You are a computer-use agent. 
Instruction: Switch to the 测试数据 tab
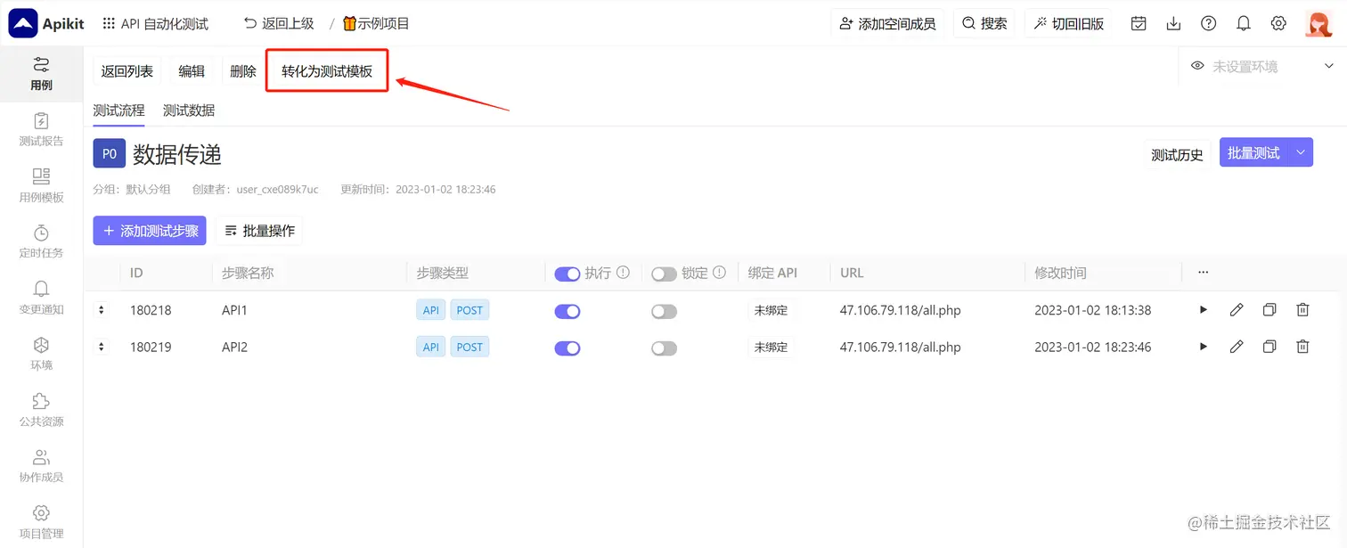[189, 110]
